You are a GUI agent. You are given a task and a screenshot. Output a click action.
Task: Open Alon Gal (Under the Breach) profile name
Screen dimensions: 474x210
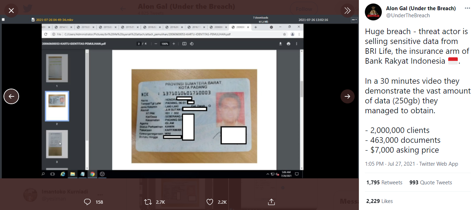pos(421,8)
